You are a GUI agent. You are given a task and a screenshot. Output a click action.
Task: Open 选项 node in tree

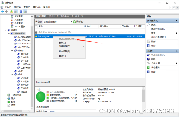pyautogui.click(x=13, y=105)
